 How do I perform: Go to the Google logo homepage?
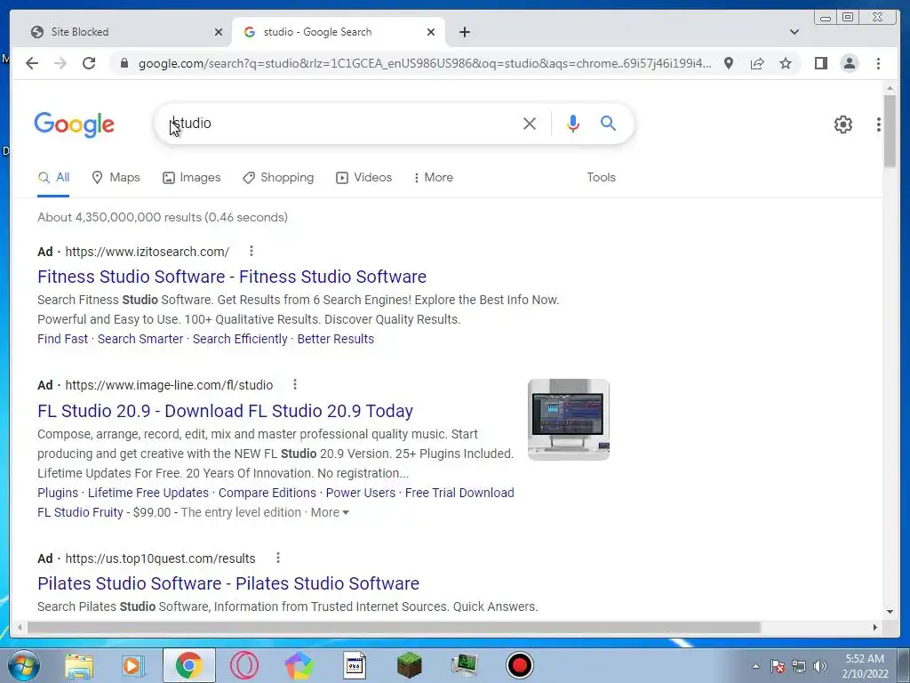click(75, 125)
